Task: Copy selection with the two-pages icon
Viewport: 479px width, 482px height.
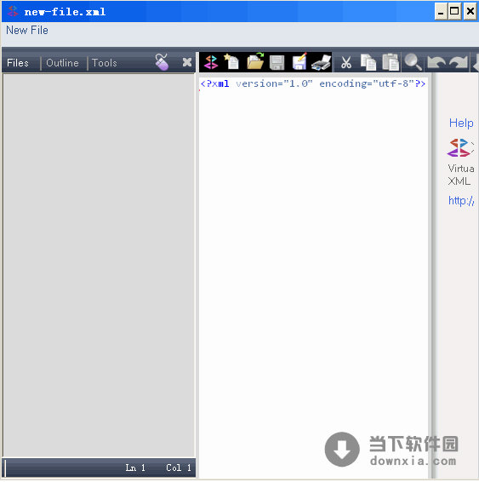Action: pyautogui.click(x=368, y=62)
